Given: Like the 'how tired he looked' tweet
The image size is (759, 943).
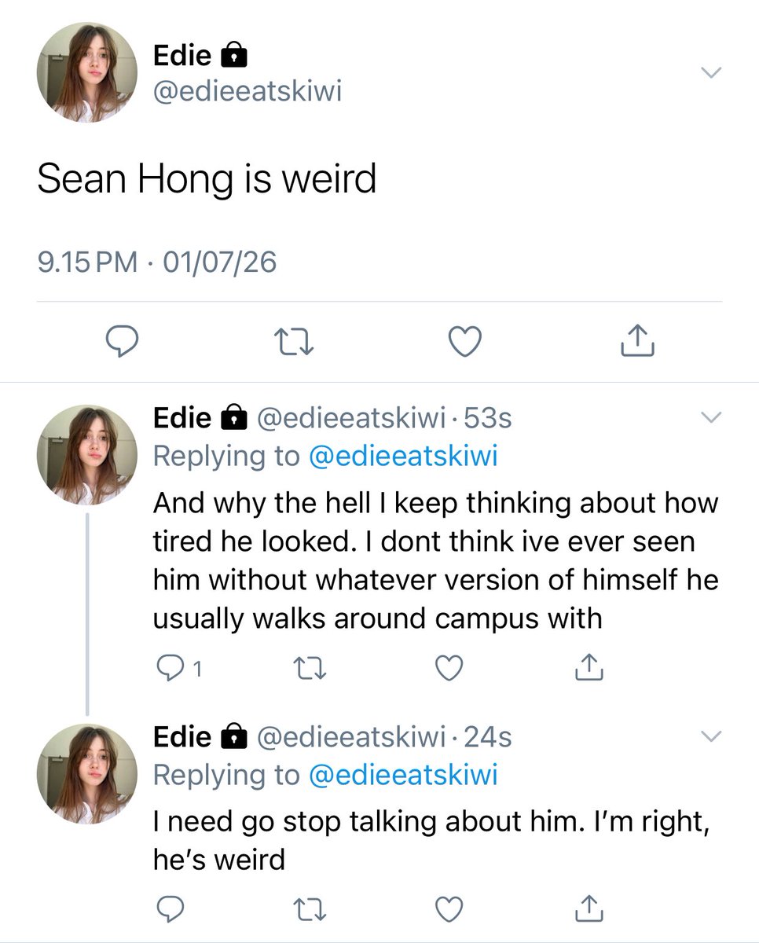Looking at the screenshot, I should [x=447, y=669].
